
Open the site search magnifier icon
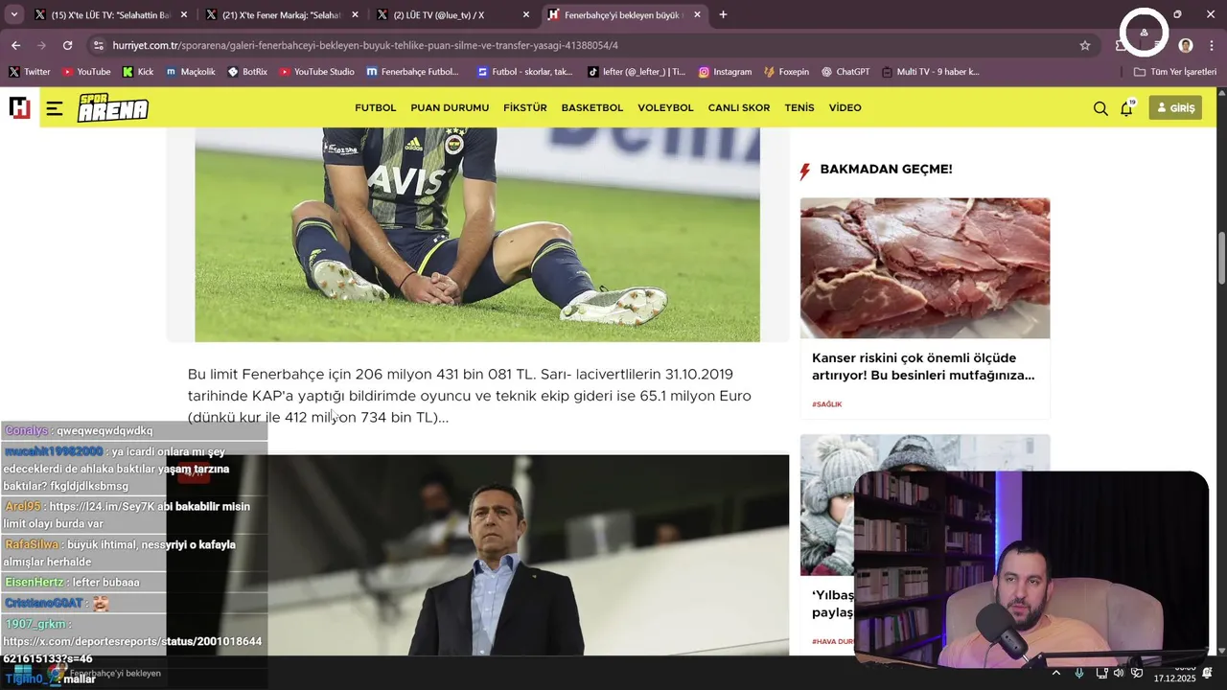click(x=1100, y=108)
